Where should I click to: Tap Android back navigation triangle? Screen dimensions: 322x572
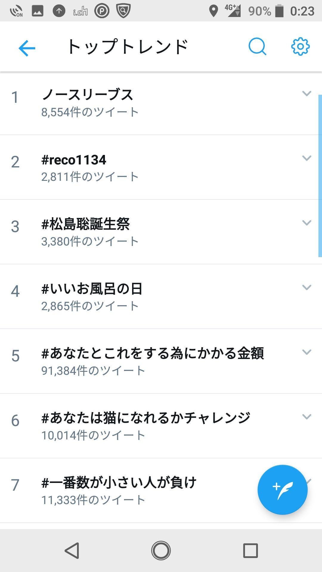coord(72,550)
